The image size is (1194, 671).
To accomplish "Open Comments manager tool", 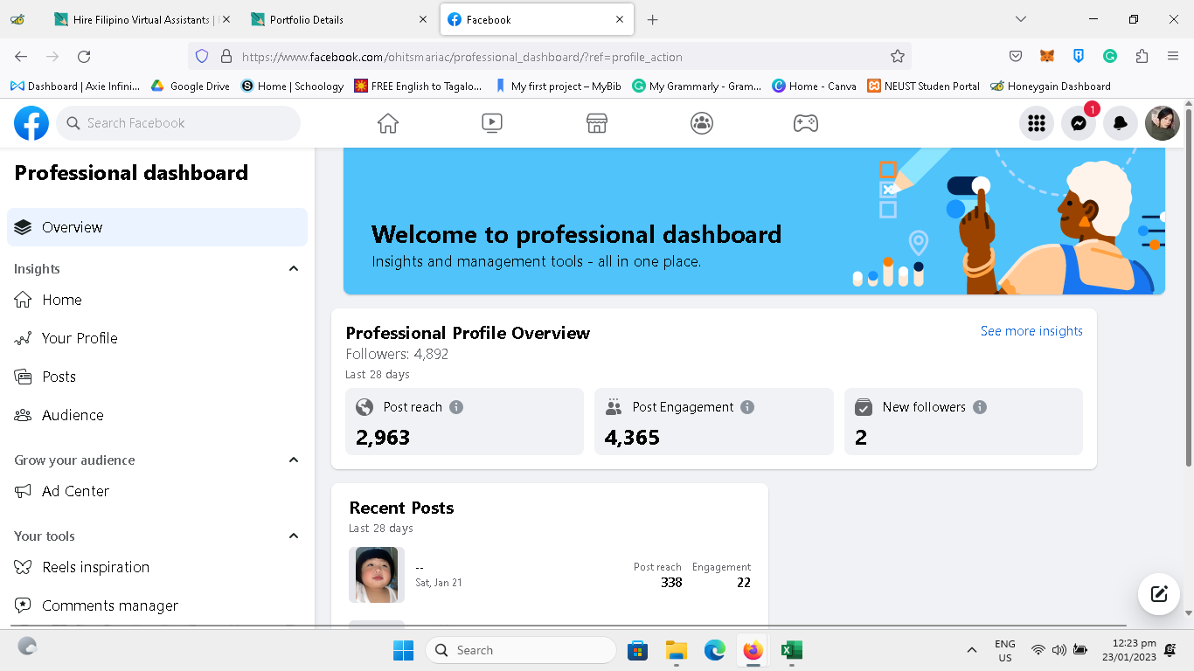I will click(157, 605).
